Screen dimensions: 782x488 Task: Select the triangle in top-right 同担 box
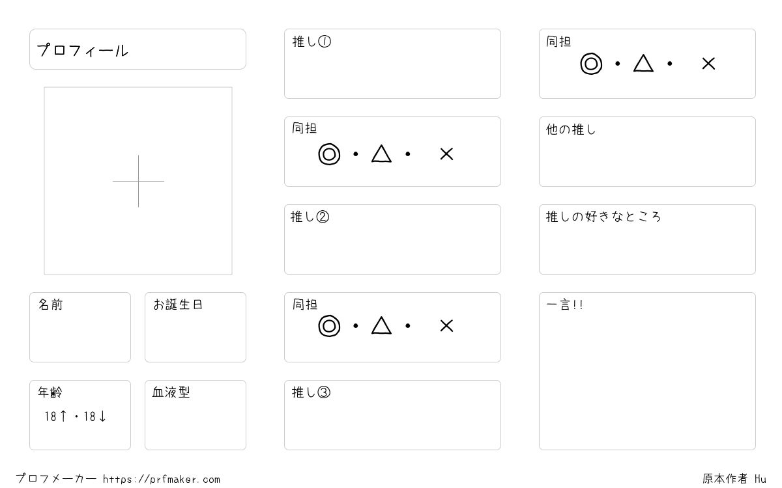(x=643, y=63)
